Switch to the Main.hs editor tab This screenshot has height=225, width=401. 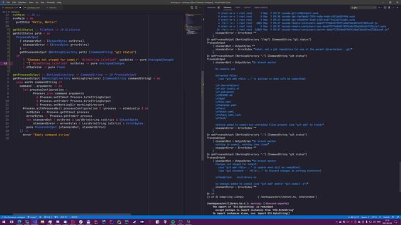(53, 7)
